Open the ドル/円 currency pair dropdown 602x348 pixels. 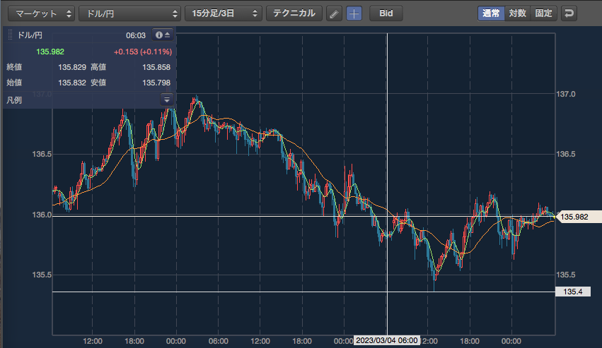click(x=129, y=13)
